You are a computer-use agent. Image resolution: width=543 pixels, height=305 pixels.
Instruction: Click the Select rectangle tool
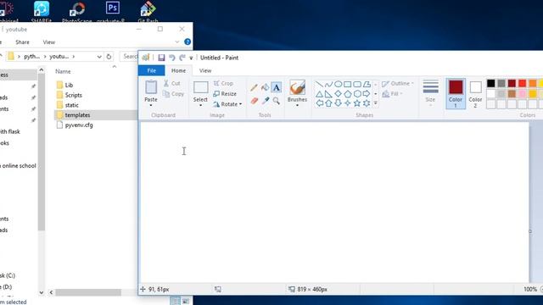coord(200,87)
